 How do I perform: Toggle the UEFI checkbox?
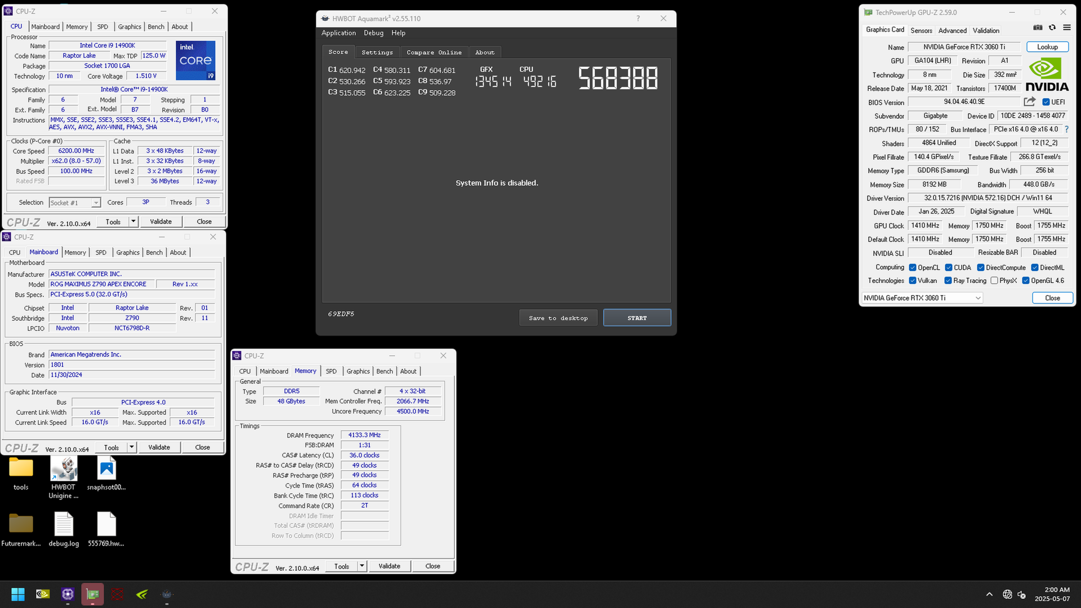click(1046, 102)
